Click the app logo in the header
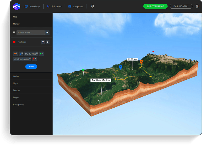 click(17, 7)
